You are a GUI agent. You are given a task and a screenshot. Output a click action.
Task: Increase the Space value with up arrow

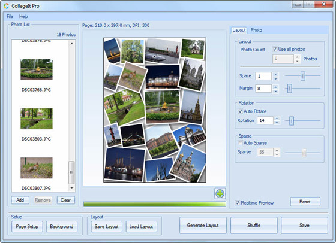[276, 74]
